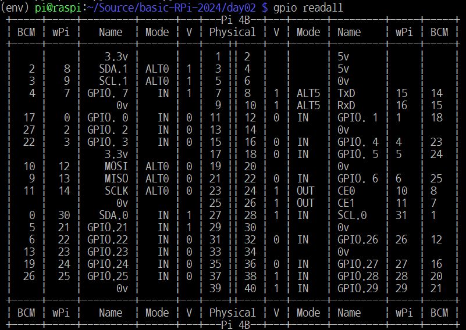
Task: Click the BCM value '26' in the GPIO.25 row
Action: tap(29, 276)
